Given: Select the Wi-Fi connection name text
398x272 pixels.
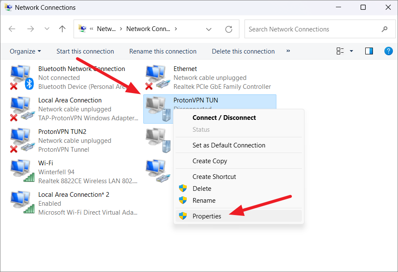Looking at the screenshot, I should tap(45, 163).
